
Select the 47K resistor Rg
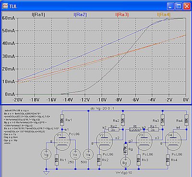[x=125, y=149]
